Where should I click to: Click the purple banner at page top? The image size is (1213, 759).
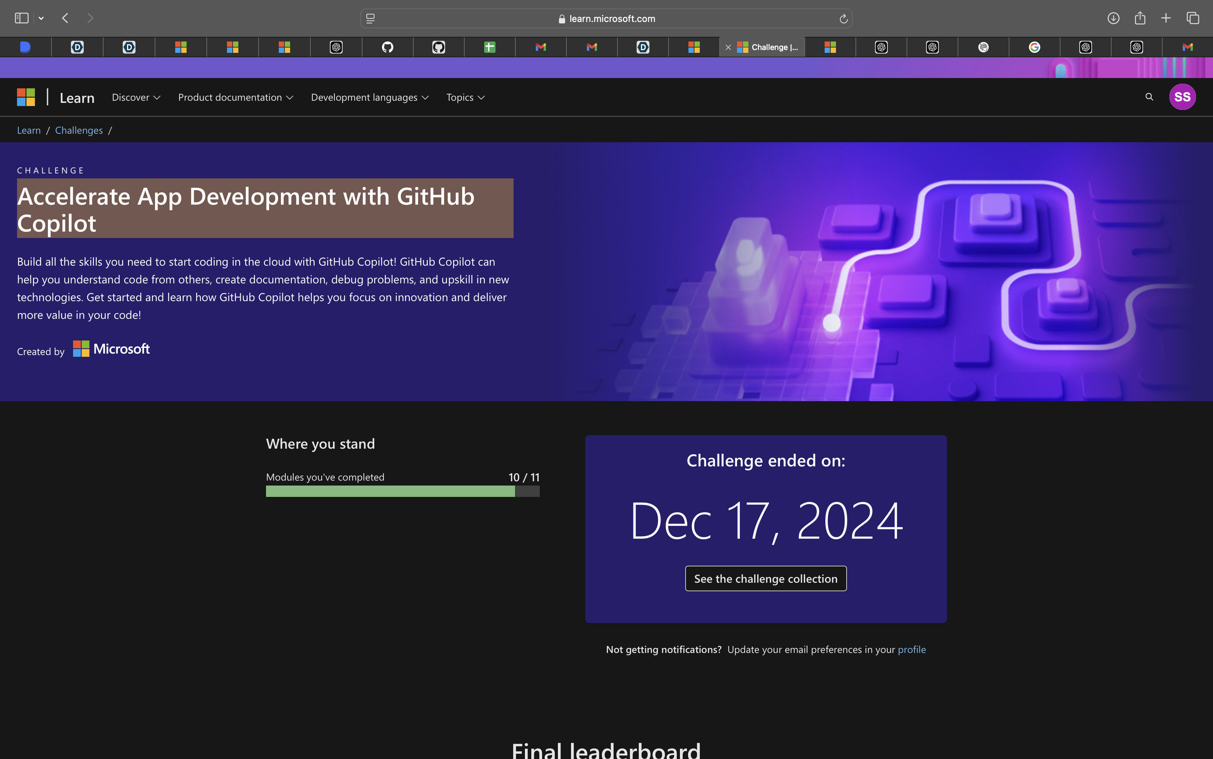(606, 68)
